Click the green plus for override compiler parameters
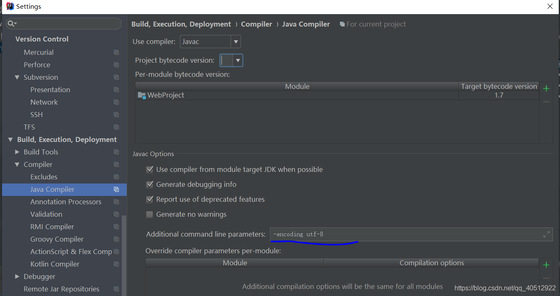Viewport: 560px width, 296px height. click(546, 265)
